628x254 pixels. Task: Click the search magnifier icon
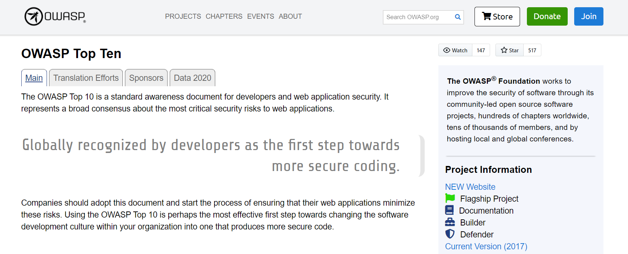point(458,17)
